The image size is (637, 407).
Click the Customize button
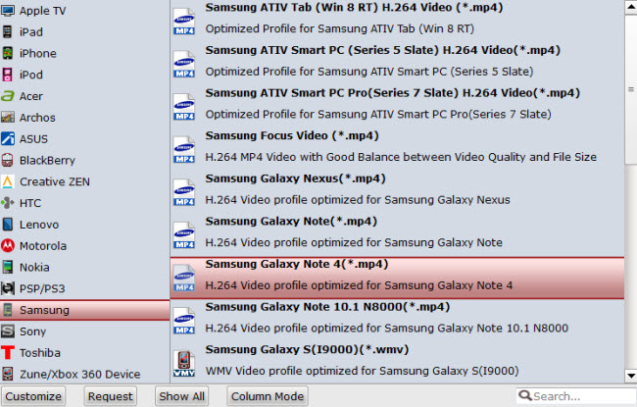point(33,396)
